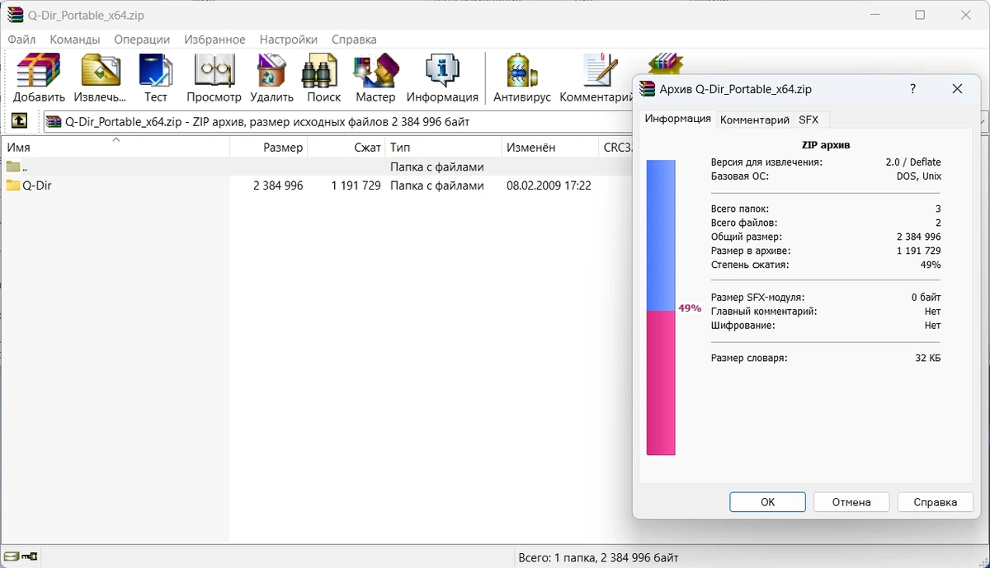This screenshot has height=568, width=990.
Task: Open the Настройки menu
Action: [x=289, y=39]
